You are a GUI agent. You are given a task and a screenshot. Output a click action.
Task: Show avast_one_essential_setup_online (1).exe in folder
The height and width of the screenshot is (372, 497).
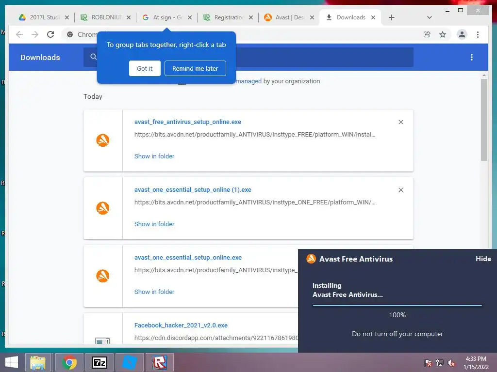coord(154,224)
